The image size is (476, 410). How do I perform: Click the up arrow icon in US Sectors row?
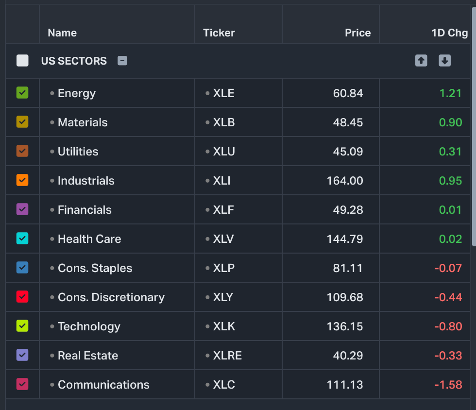pyautogui.click(x=421, y=61)
